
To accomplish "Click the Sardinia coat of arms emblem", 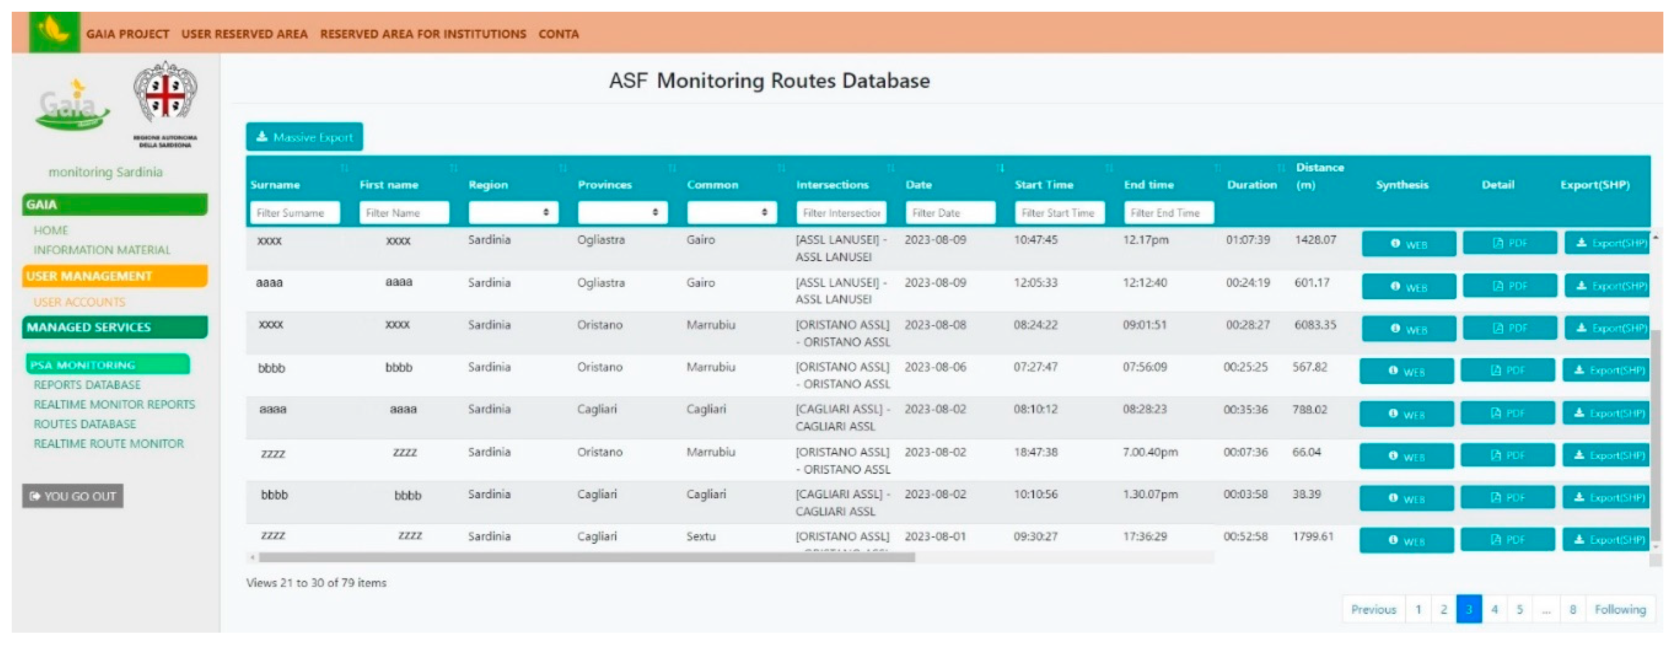I will coord(165,94).
